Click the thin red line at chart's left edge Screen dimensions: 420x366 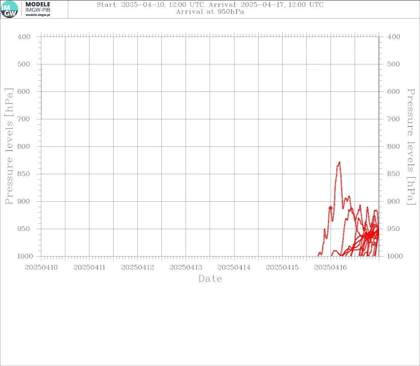[41, 91]
